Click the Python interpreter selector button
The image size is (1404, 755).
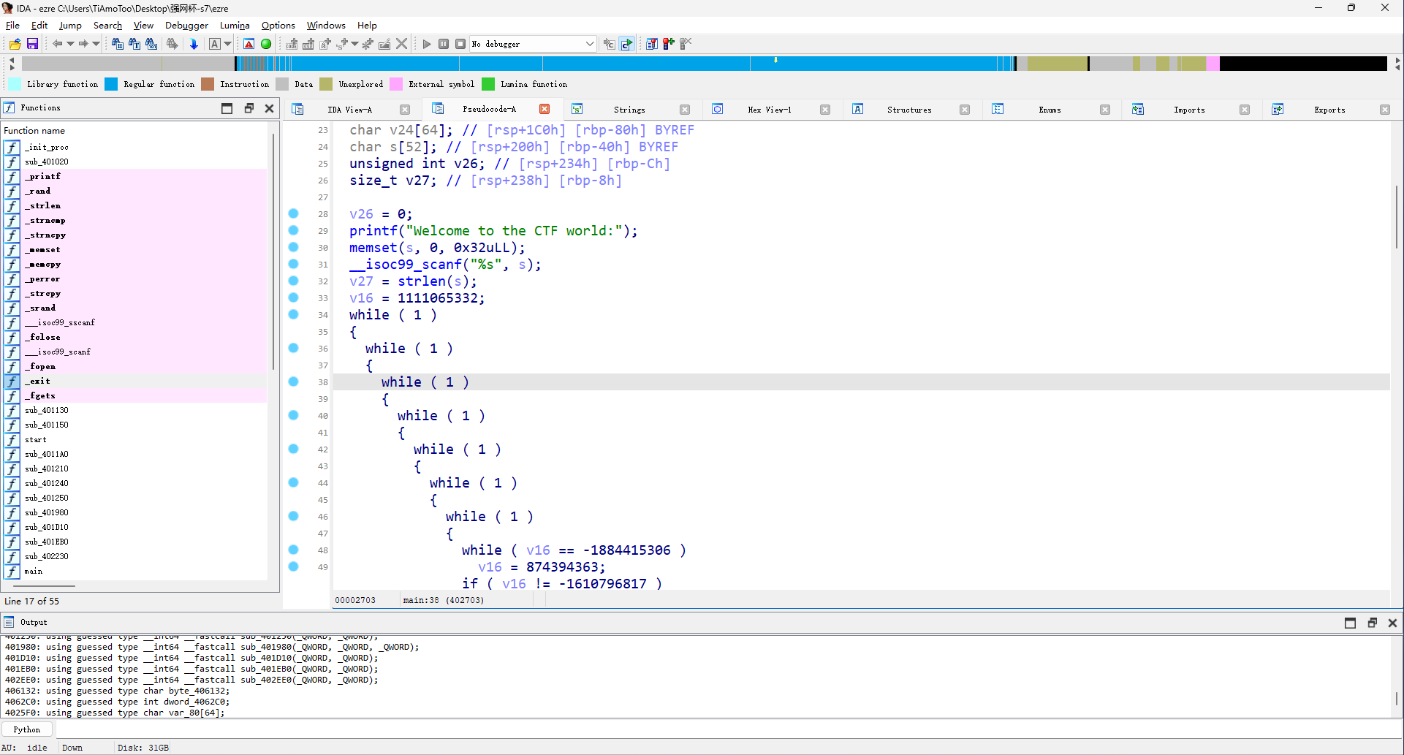[27, 729]
